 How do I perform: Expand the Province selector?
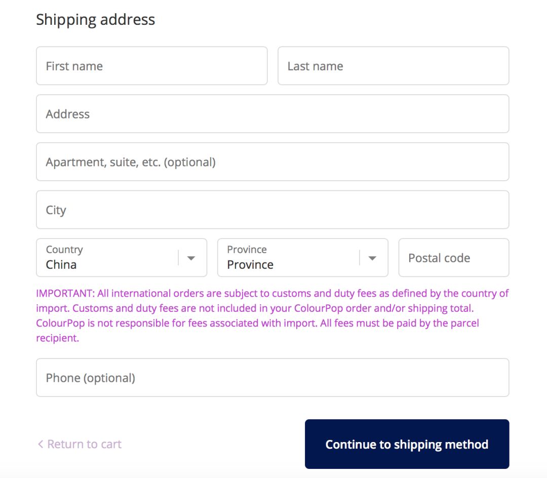[x=293, y=258]
